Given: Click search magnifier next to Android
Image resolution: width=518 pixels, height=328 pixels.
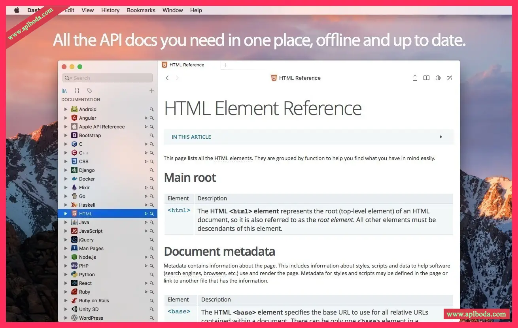Looking at the screenshot, I should pyautogui.click(x=151, y=109).
